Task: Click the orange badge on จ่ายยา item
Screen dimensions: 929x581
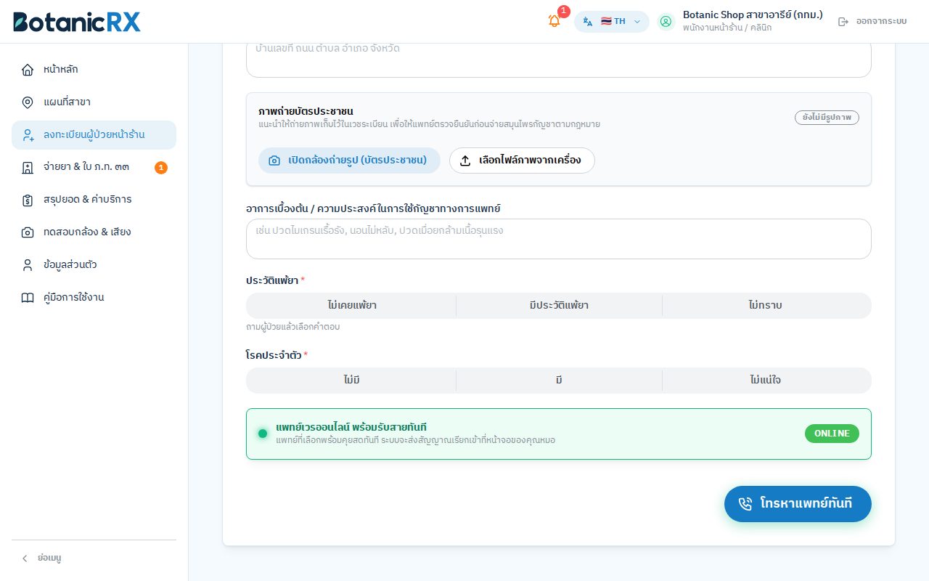Action: (161, 168)
